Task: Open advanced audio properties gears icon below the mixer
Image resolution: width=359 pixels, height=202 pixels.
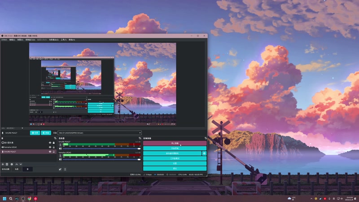Action: pos(60,169)
